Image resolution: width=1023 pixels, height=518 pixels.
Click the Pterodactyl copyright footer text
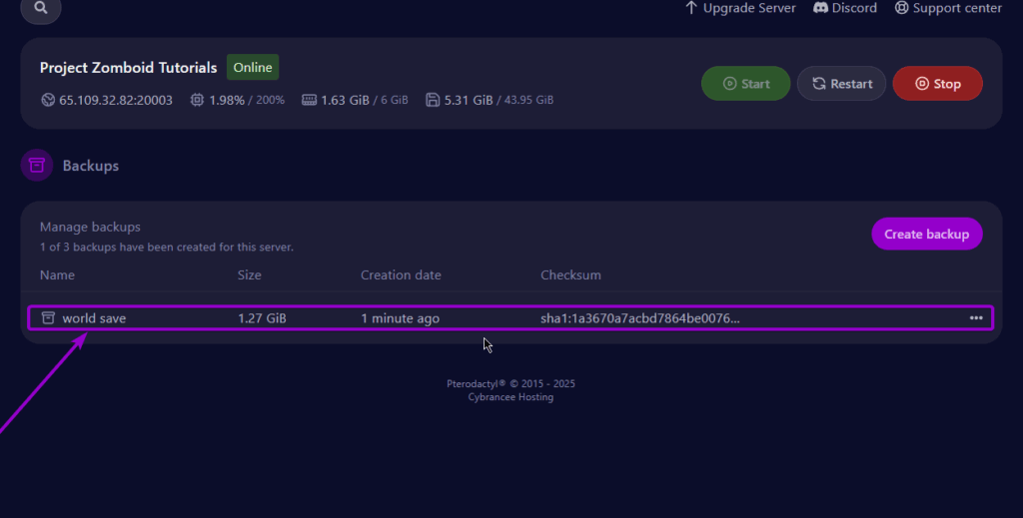point(511,384)
